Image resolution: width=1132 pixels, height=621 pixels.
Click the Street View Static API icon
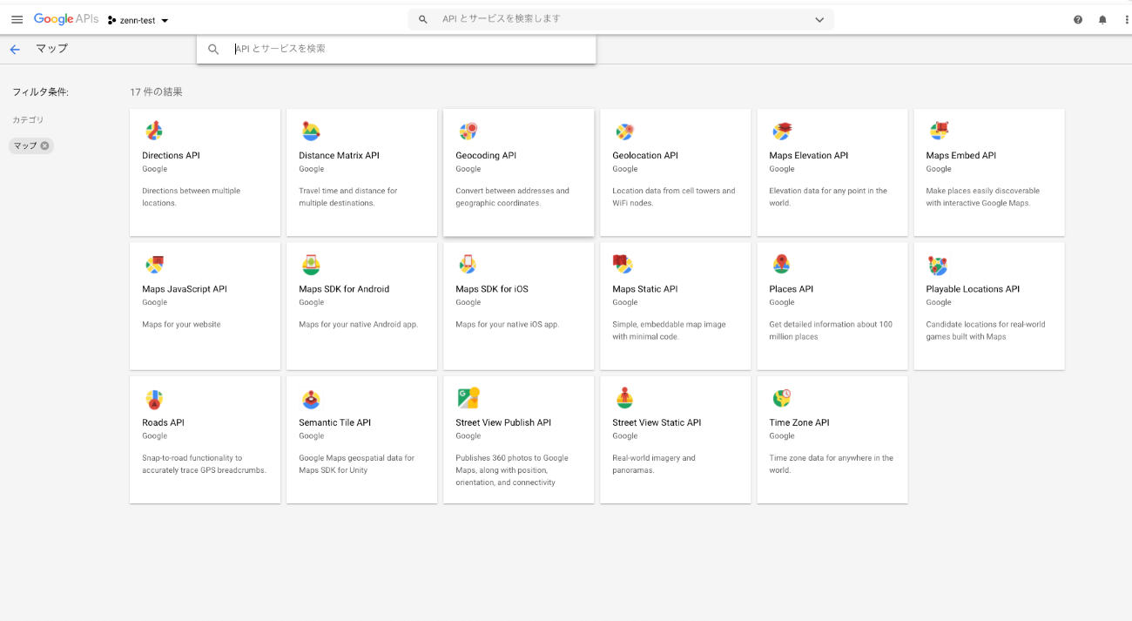pyautogui.click(x=624, y=398)
